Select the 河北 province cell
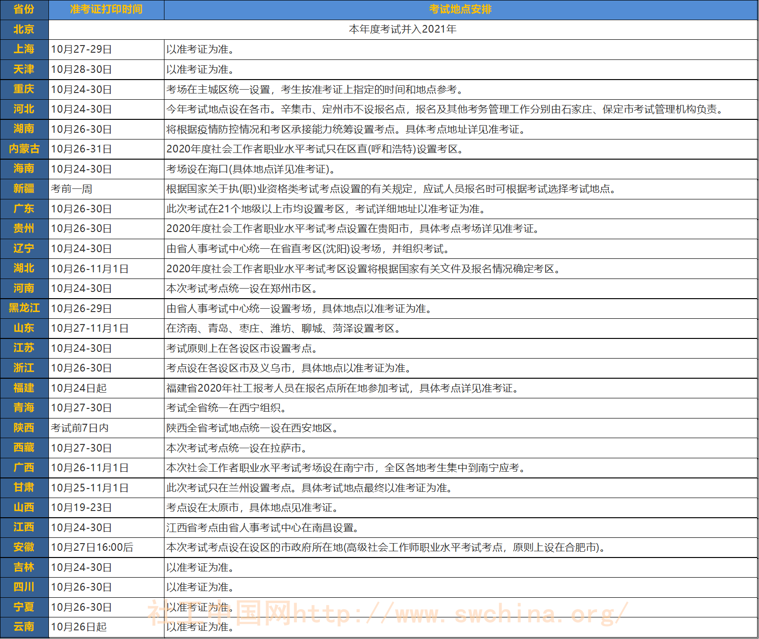This screenshot has width=759, height=639. point(24,109)
